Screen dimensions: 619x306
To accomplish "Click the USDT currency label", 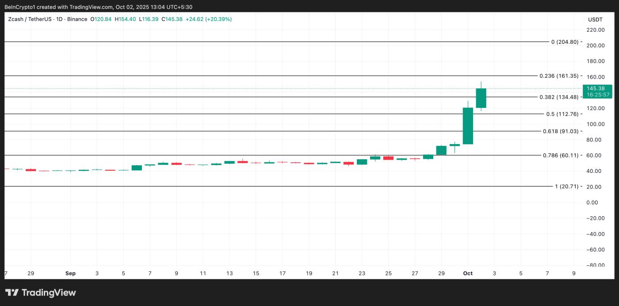I will pos(595,19).
